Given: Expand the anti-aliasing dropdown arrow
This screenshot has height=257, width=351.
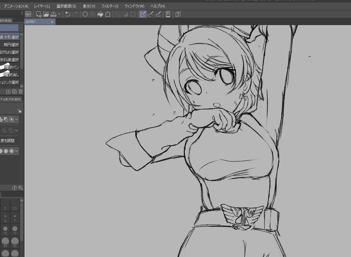Looking at the screenshot, I should [x=16, y=151].
